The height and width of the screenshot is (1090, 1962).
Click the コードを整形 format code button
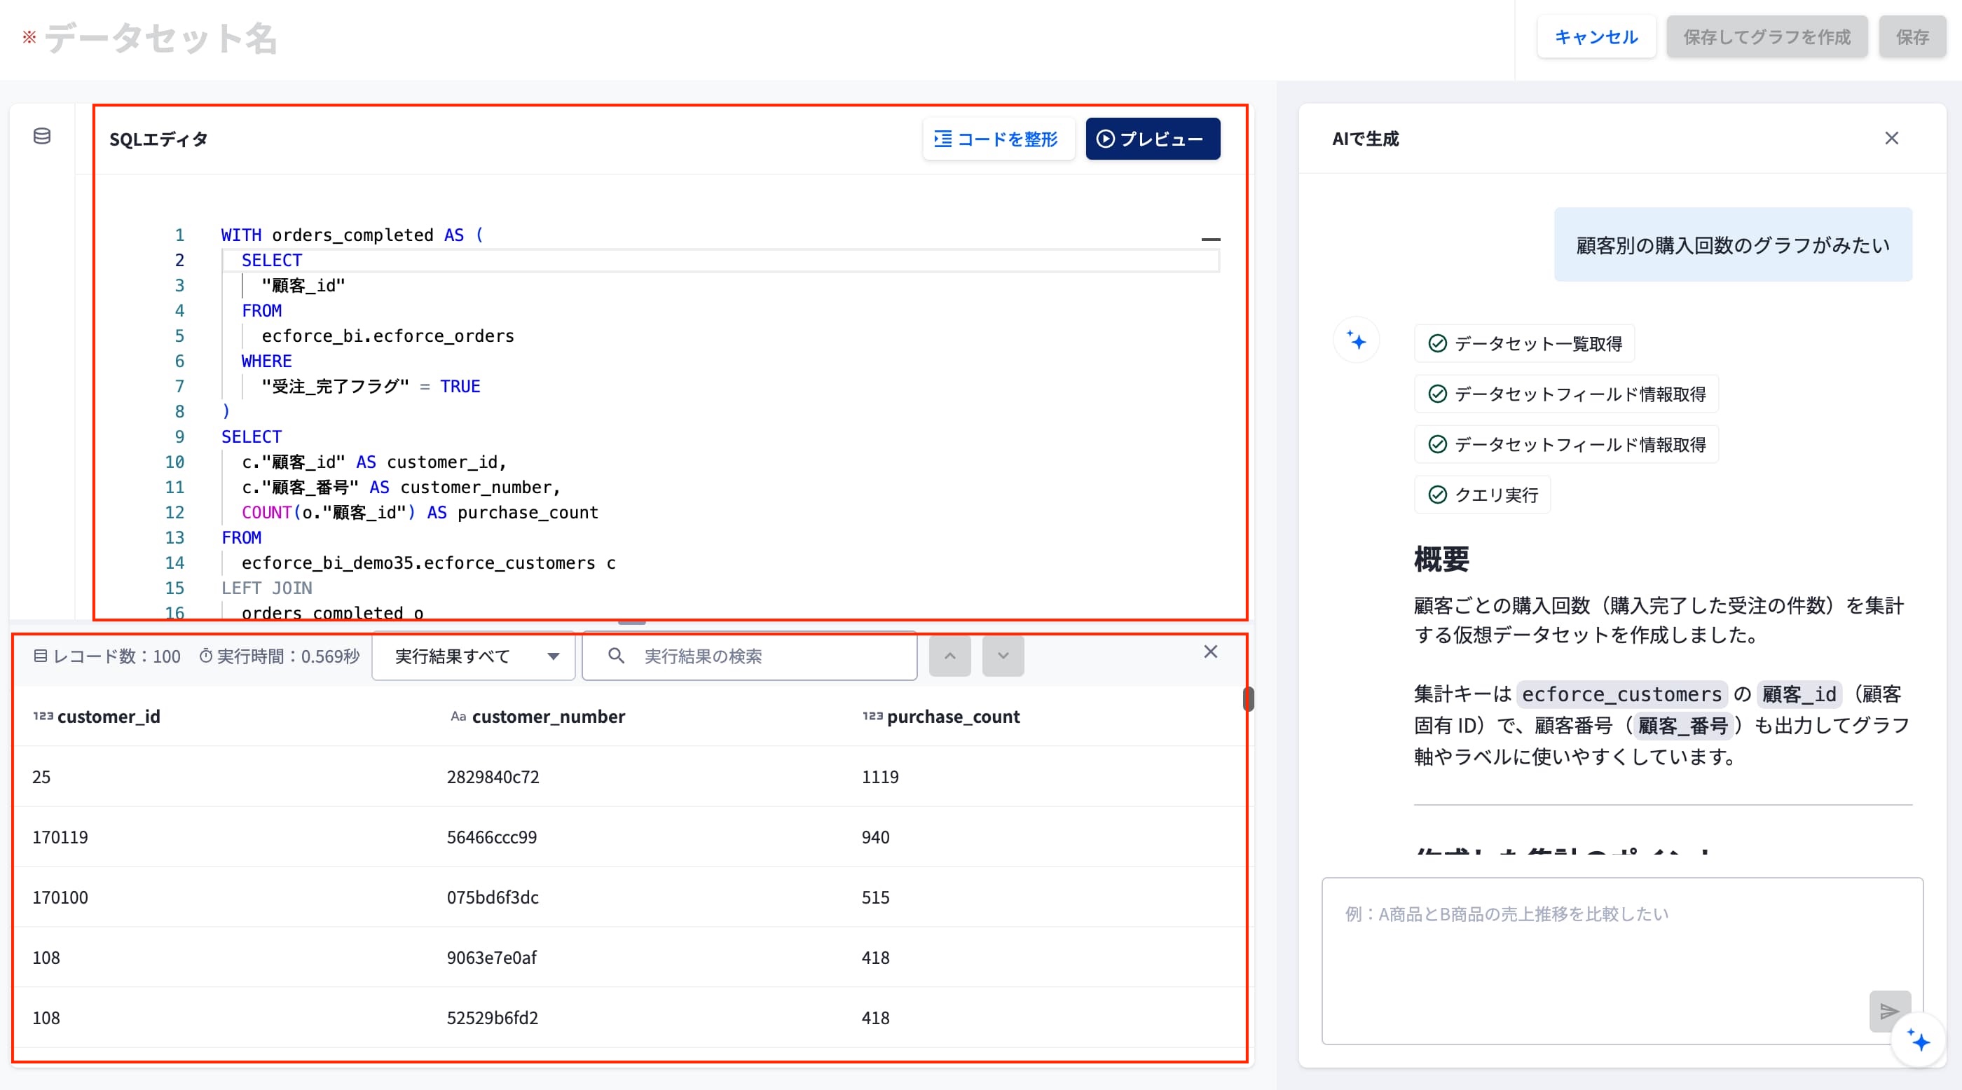(x=998, y=139)
